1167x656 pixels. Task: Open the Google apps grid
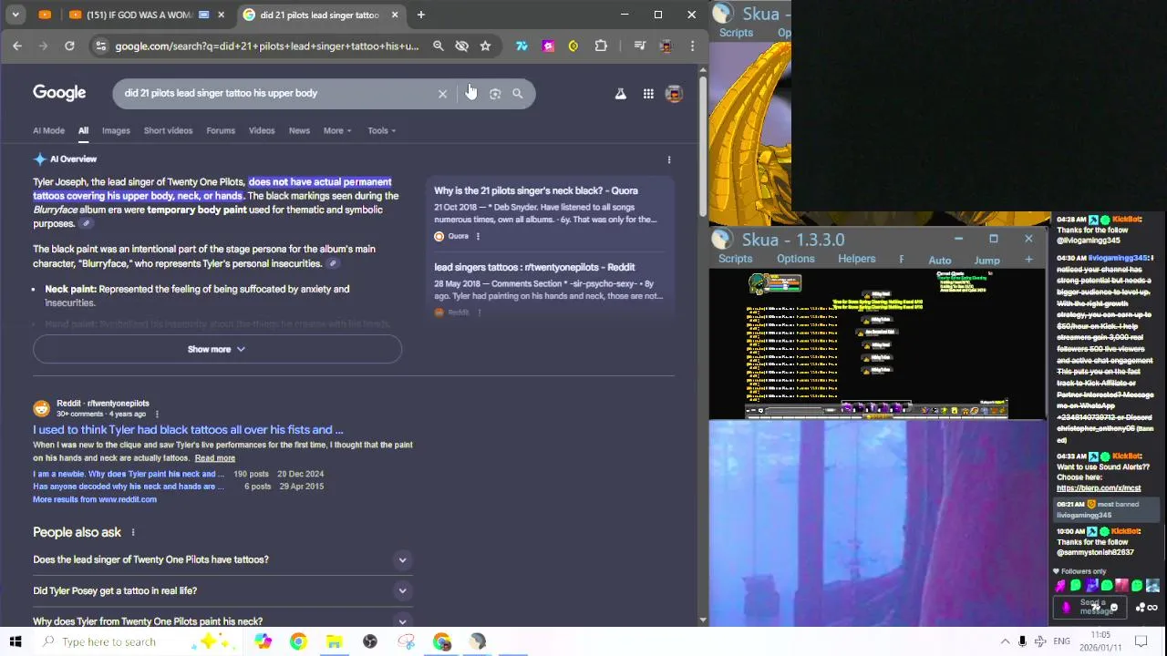648,93
